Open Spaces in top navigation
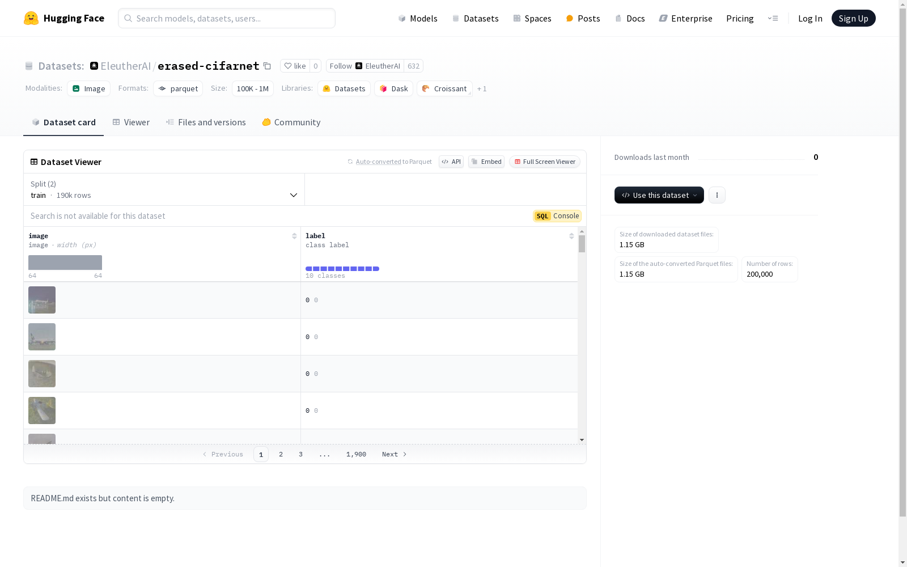This screenshot has height=567, width=907. pos(532,18)
